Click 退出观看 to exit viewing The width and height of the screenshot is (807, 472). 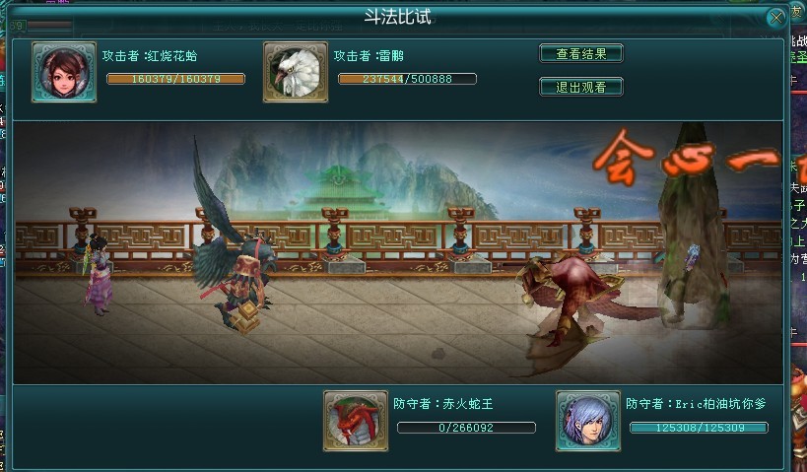pos(581,87)
